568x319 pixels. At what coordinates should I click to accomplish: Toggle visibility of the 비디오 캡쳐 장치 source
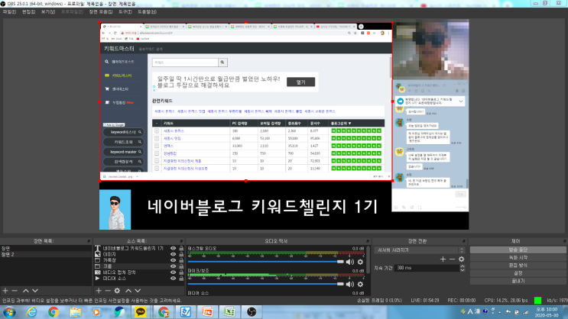tap(174, 272)
